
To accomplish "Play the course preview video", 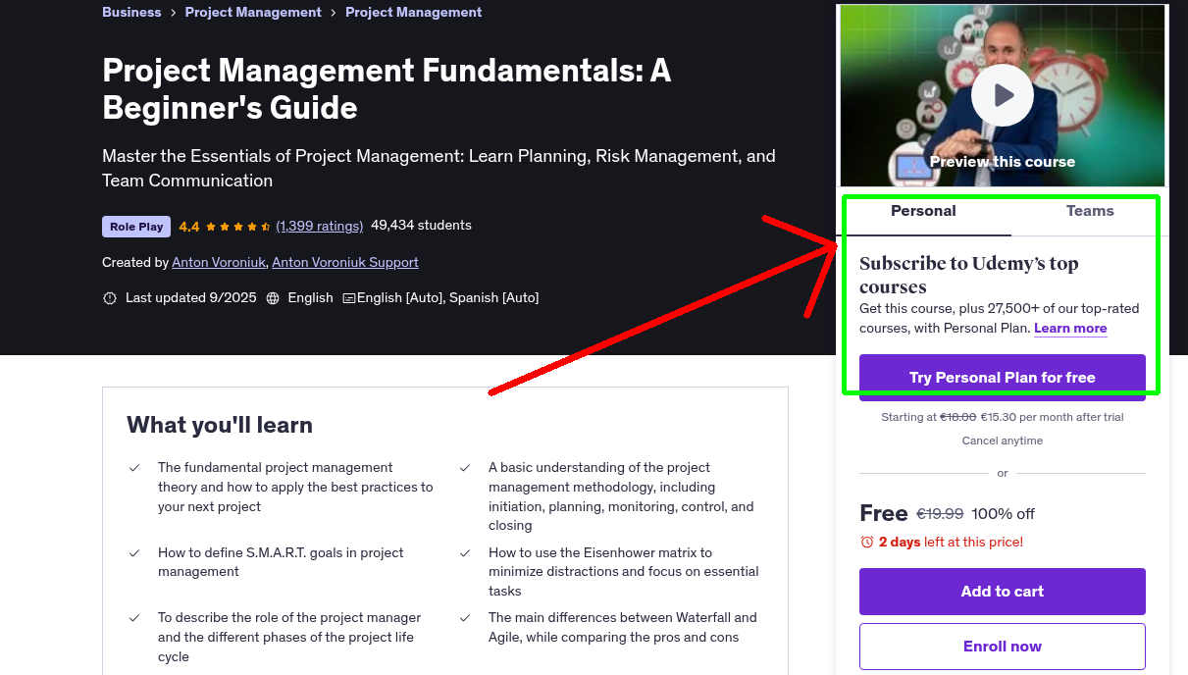I will click(1003, 95).
